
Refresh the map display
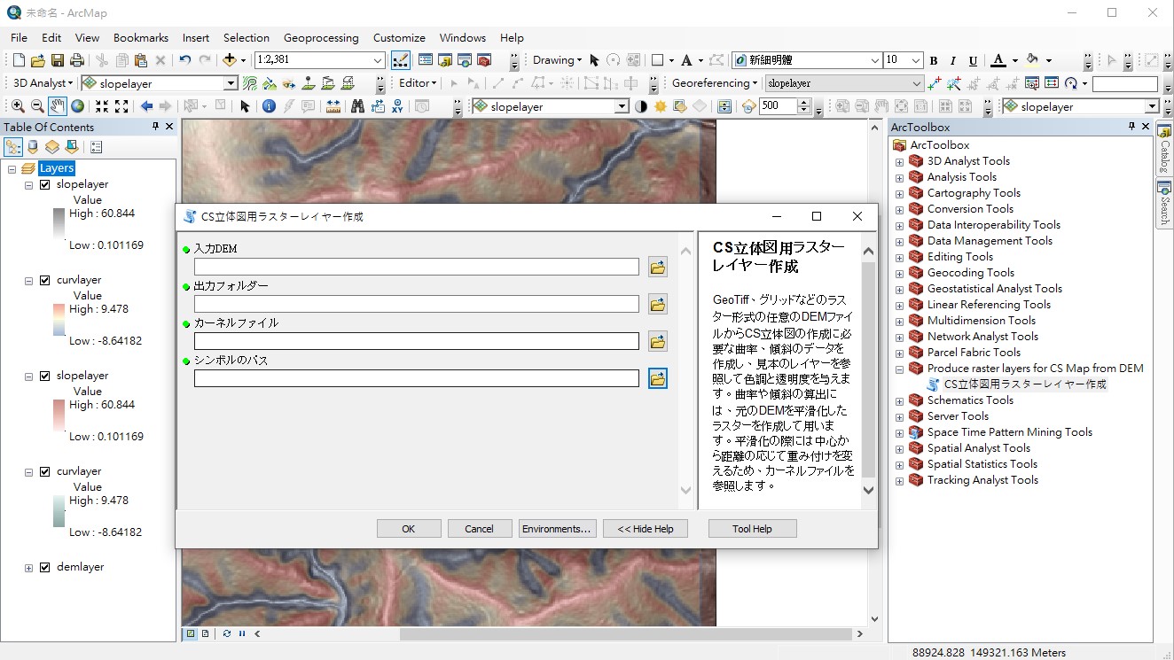[227, 633]
